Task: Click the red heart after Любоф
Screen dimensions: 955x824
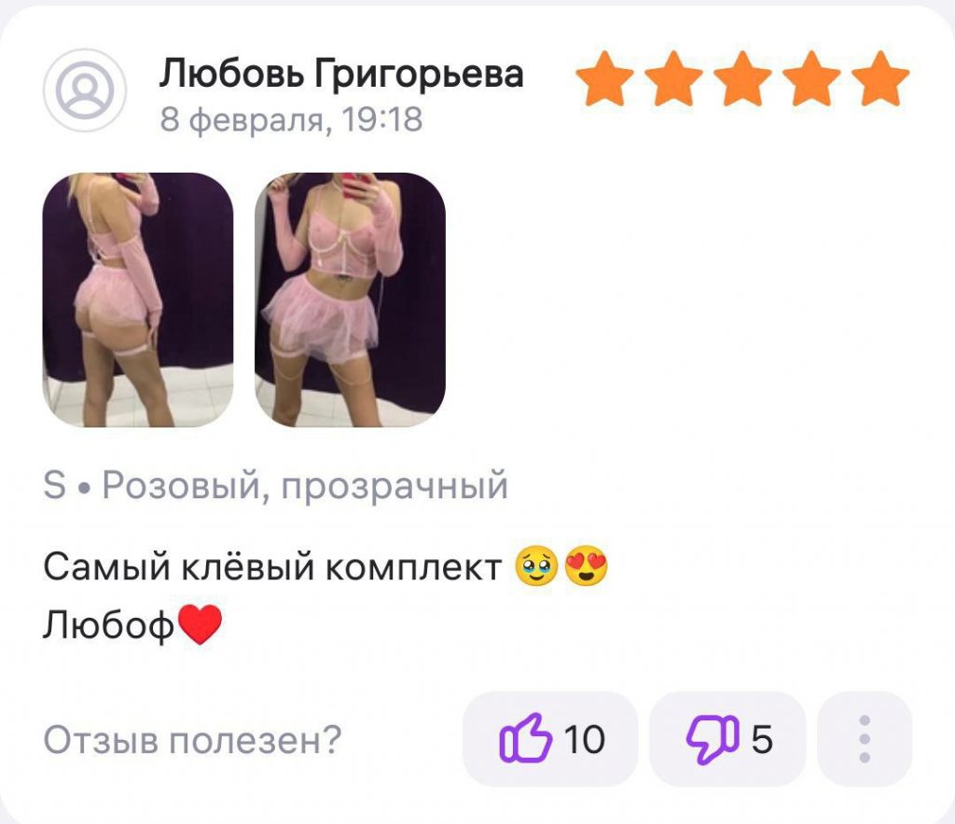Action: (201, 624)
